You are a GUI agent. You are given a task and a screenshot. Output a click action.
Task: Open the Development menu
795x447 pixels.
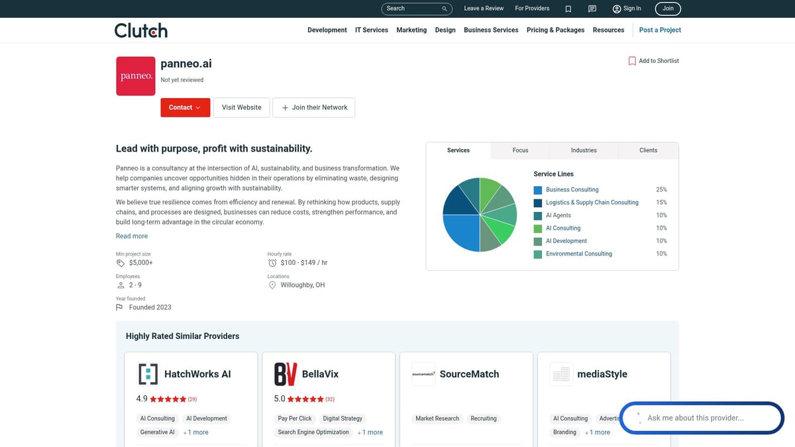point(327,30)
